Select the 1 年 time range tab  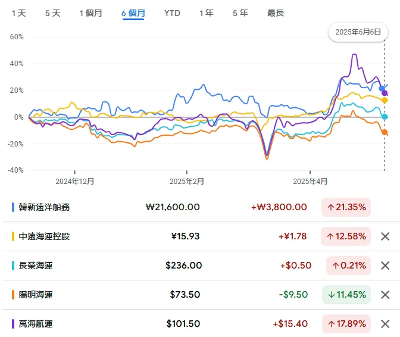(207, 13)
